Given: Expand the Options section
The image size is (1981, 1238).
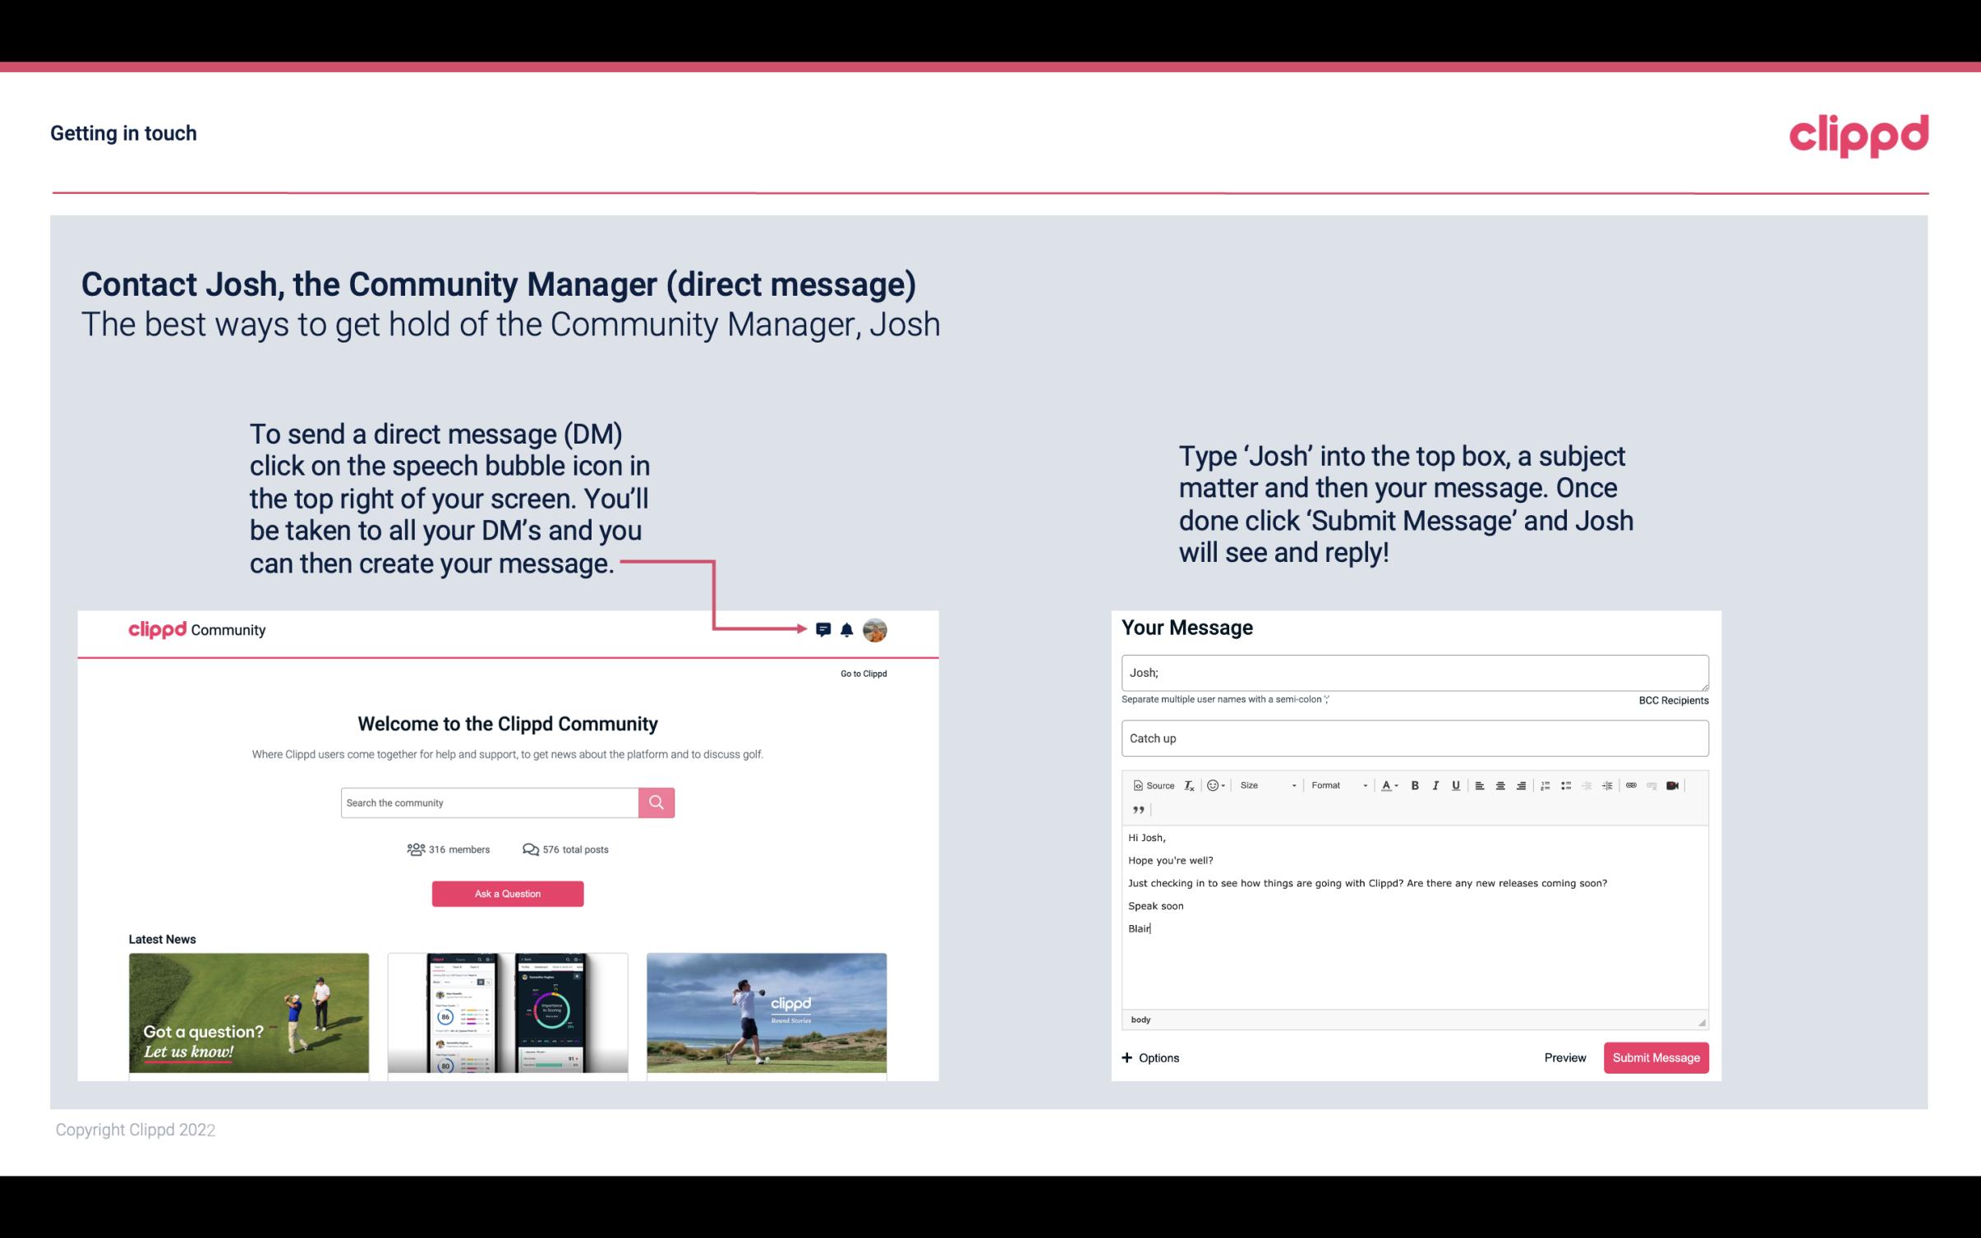Looking at the screenshot, I should coord(1148,1058).
